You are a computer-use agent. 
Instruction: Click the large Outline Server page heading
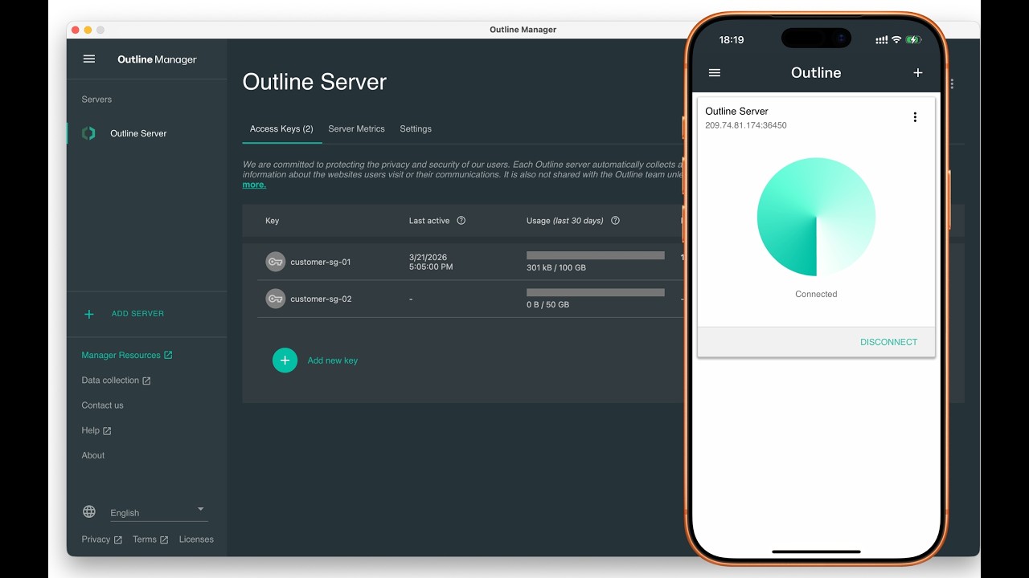(x=314, y=82)
